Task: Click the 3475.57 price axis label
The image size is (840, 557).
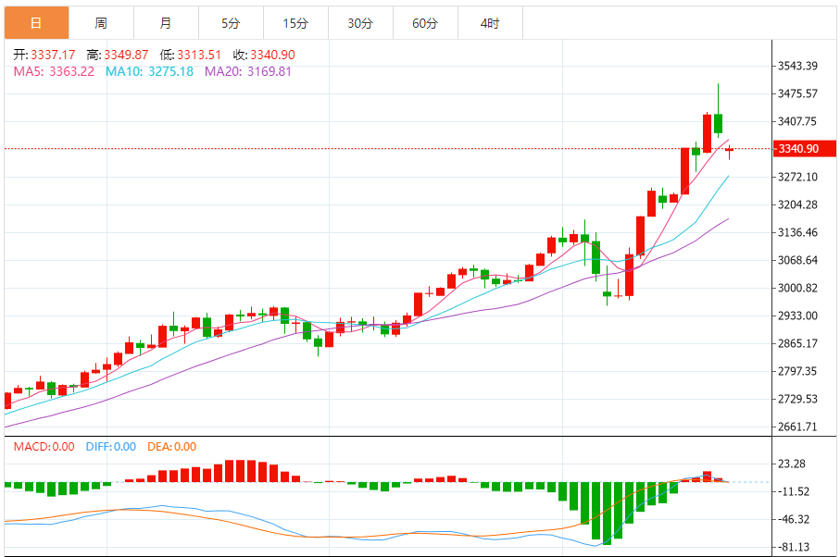Action: click(x=797, y=93)
